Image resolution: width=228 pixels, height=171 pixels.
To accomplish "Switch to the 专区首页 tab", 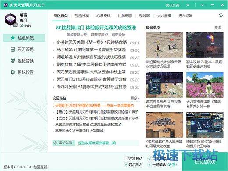I will pyautogui.click(x=61, y=15).
